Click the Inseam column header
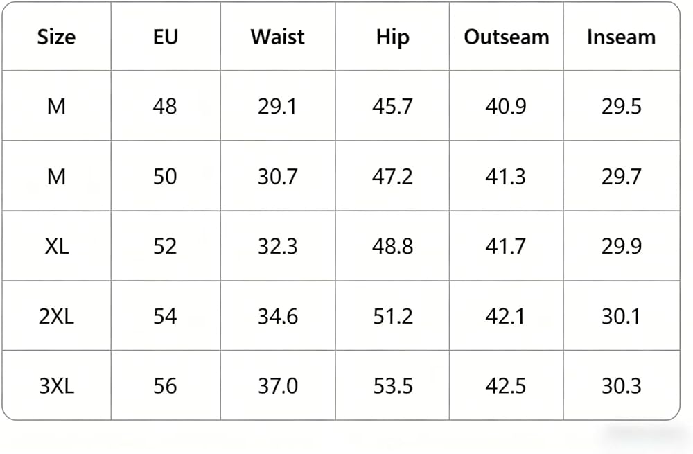Screen dimensions: 693x454 [621, 37]
